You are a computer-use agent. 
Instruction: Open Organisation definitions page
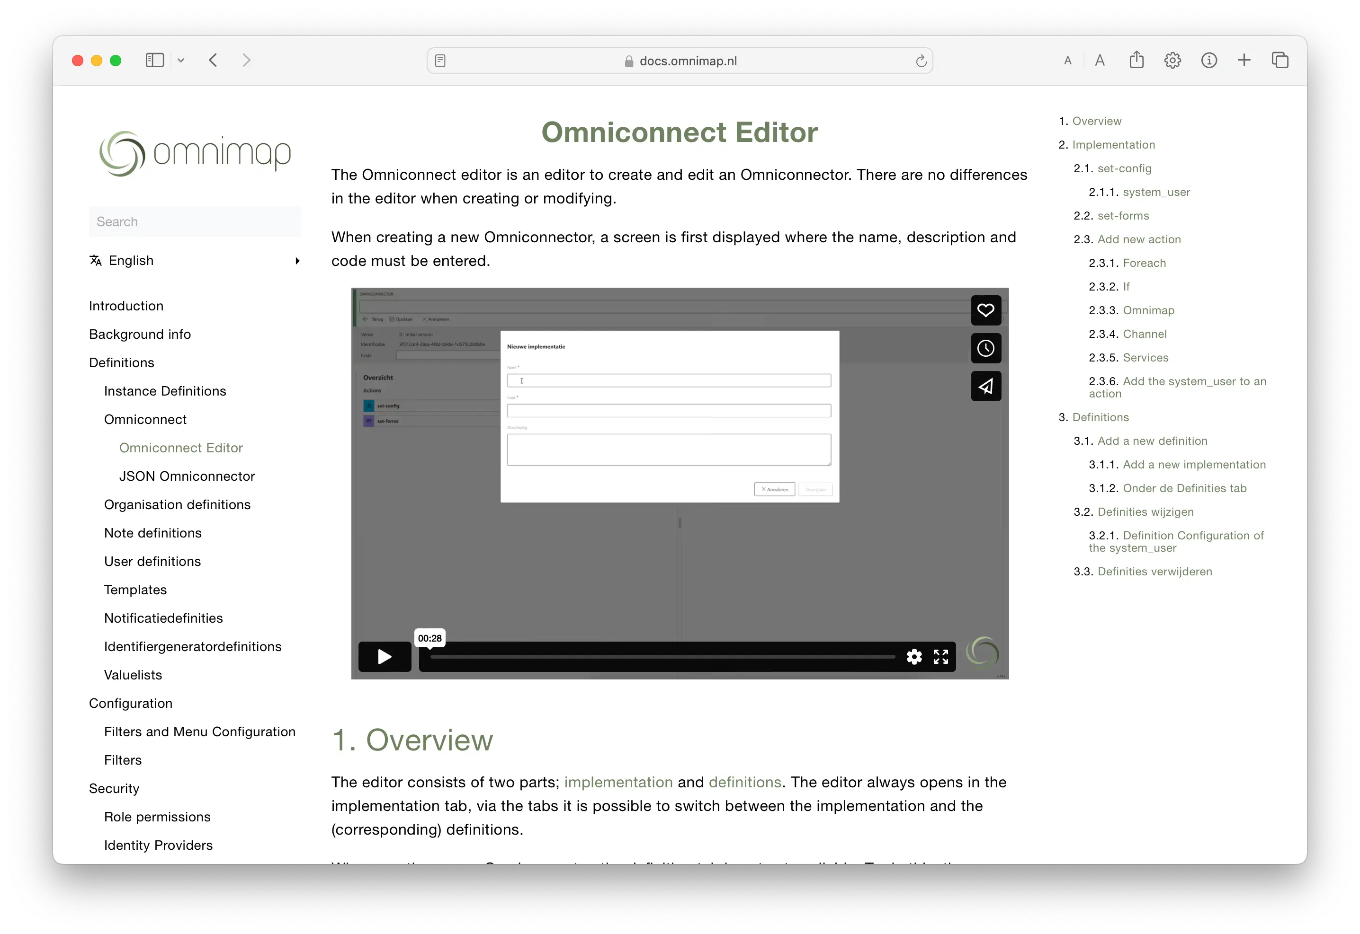pos(178,504)
